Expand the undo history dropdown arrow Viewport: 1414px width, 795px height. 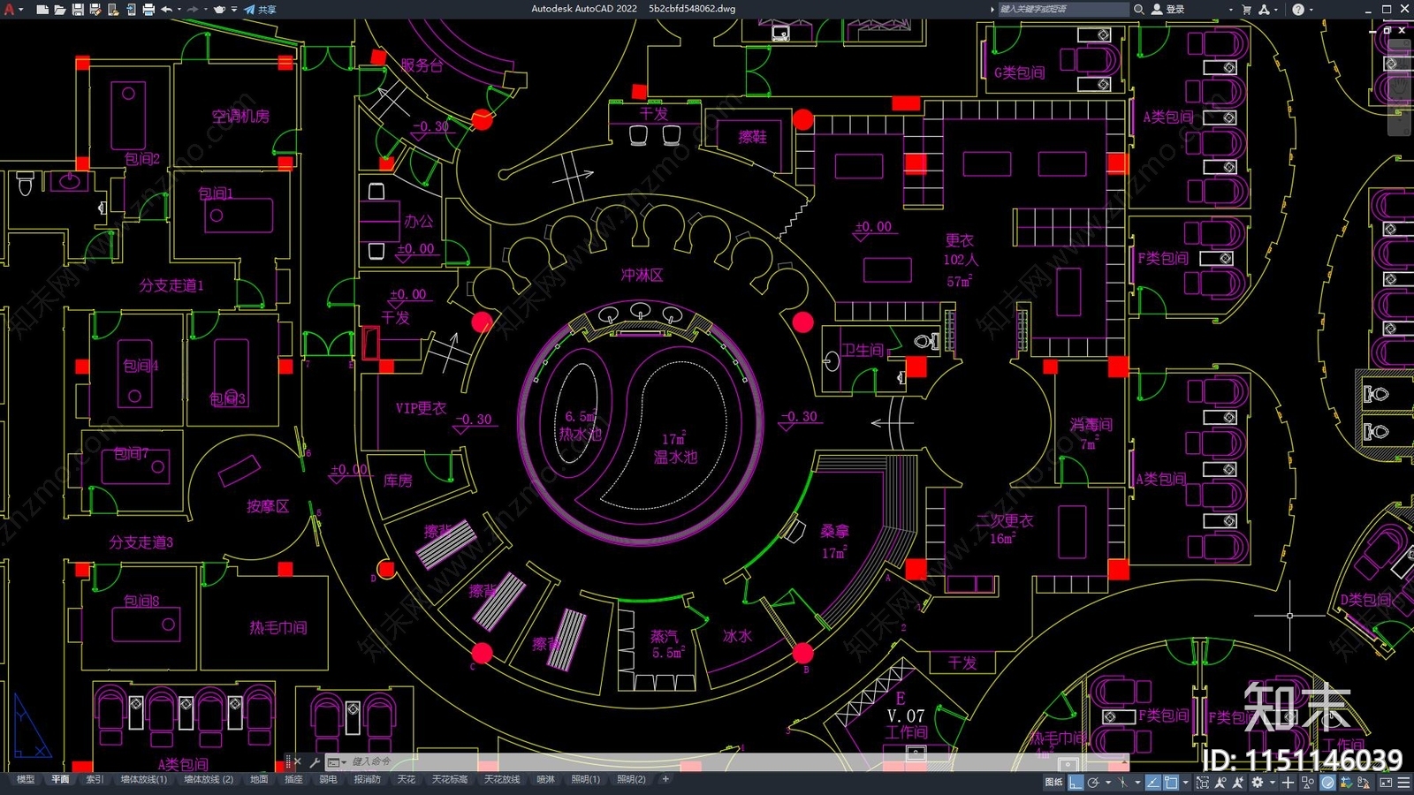[179, 10]
